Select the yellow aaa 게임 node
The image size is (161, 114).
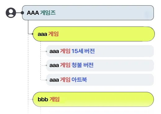[x=94, y=34]
